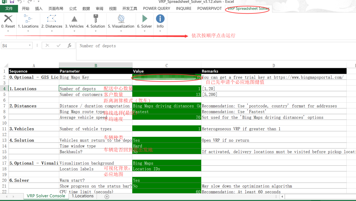The height and width of the screenshot is (201, 356).
Task: Click the 3. Vehicles pyramid icon
Action: [x=74, y=19]
